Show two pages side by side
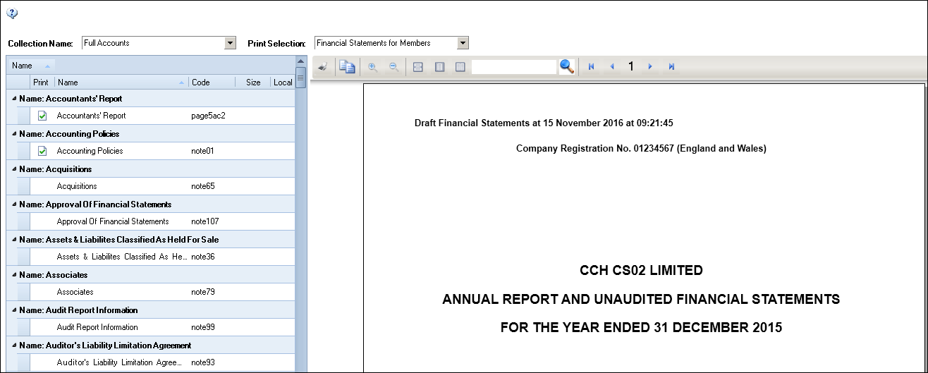This screenshot has height=373, width=928. tap(460, 67)
